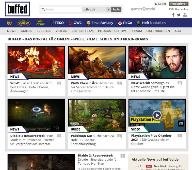Open New World Asmongold name article
The height and width of the screenshot is (170, 192).
click(153, 87)
